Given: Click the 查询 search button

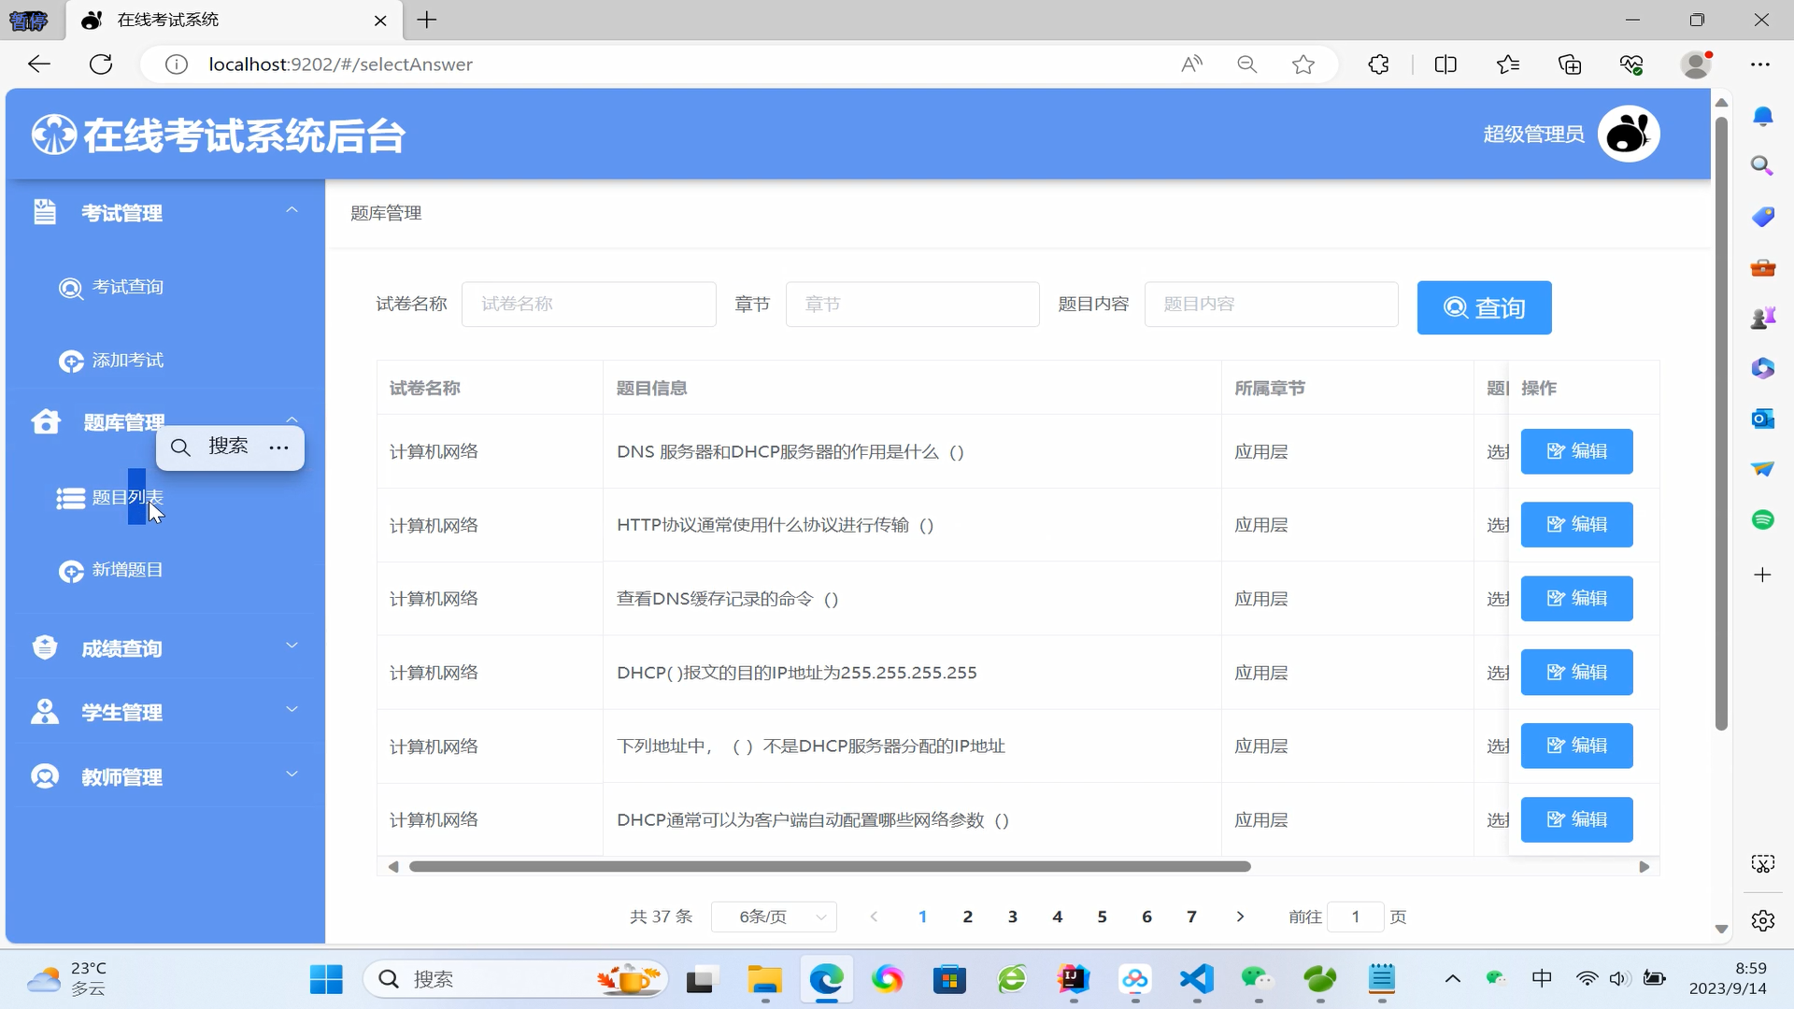Looking at the screenshot, I should (1484, 307).
